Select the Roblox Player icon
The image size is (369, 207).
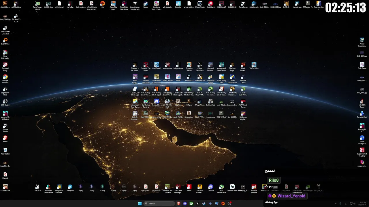click(x=157, y=102)
